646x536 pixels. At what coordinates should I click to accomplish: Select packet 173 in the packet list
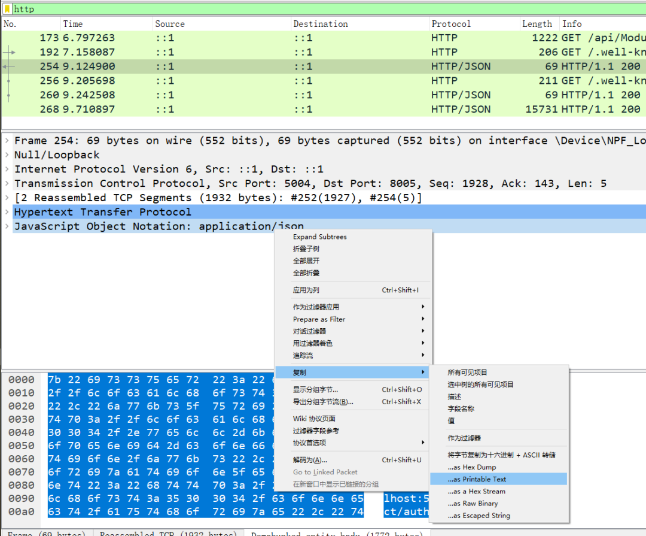pyautogui.click(x=324, y=38)
